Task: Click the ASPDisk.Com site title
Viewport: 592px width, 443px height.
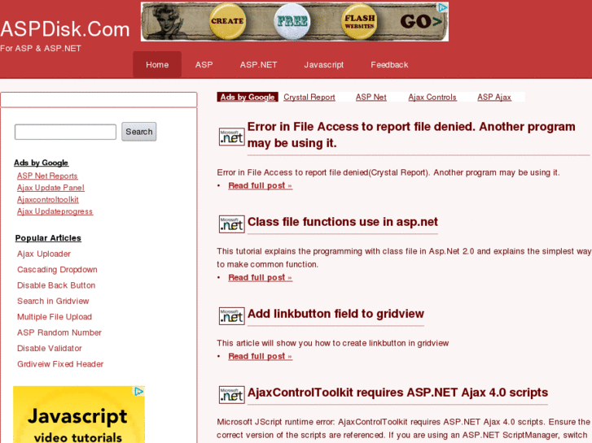Action: [x=65, y=29]
